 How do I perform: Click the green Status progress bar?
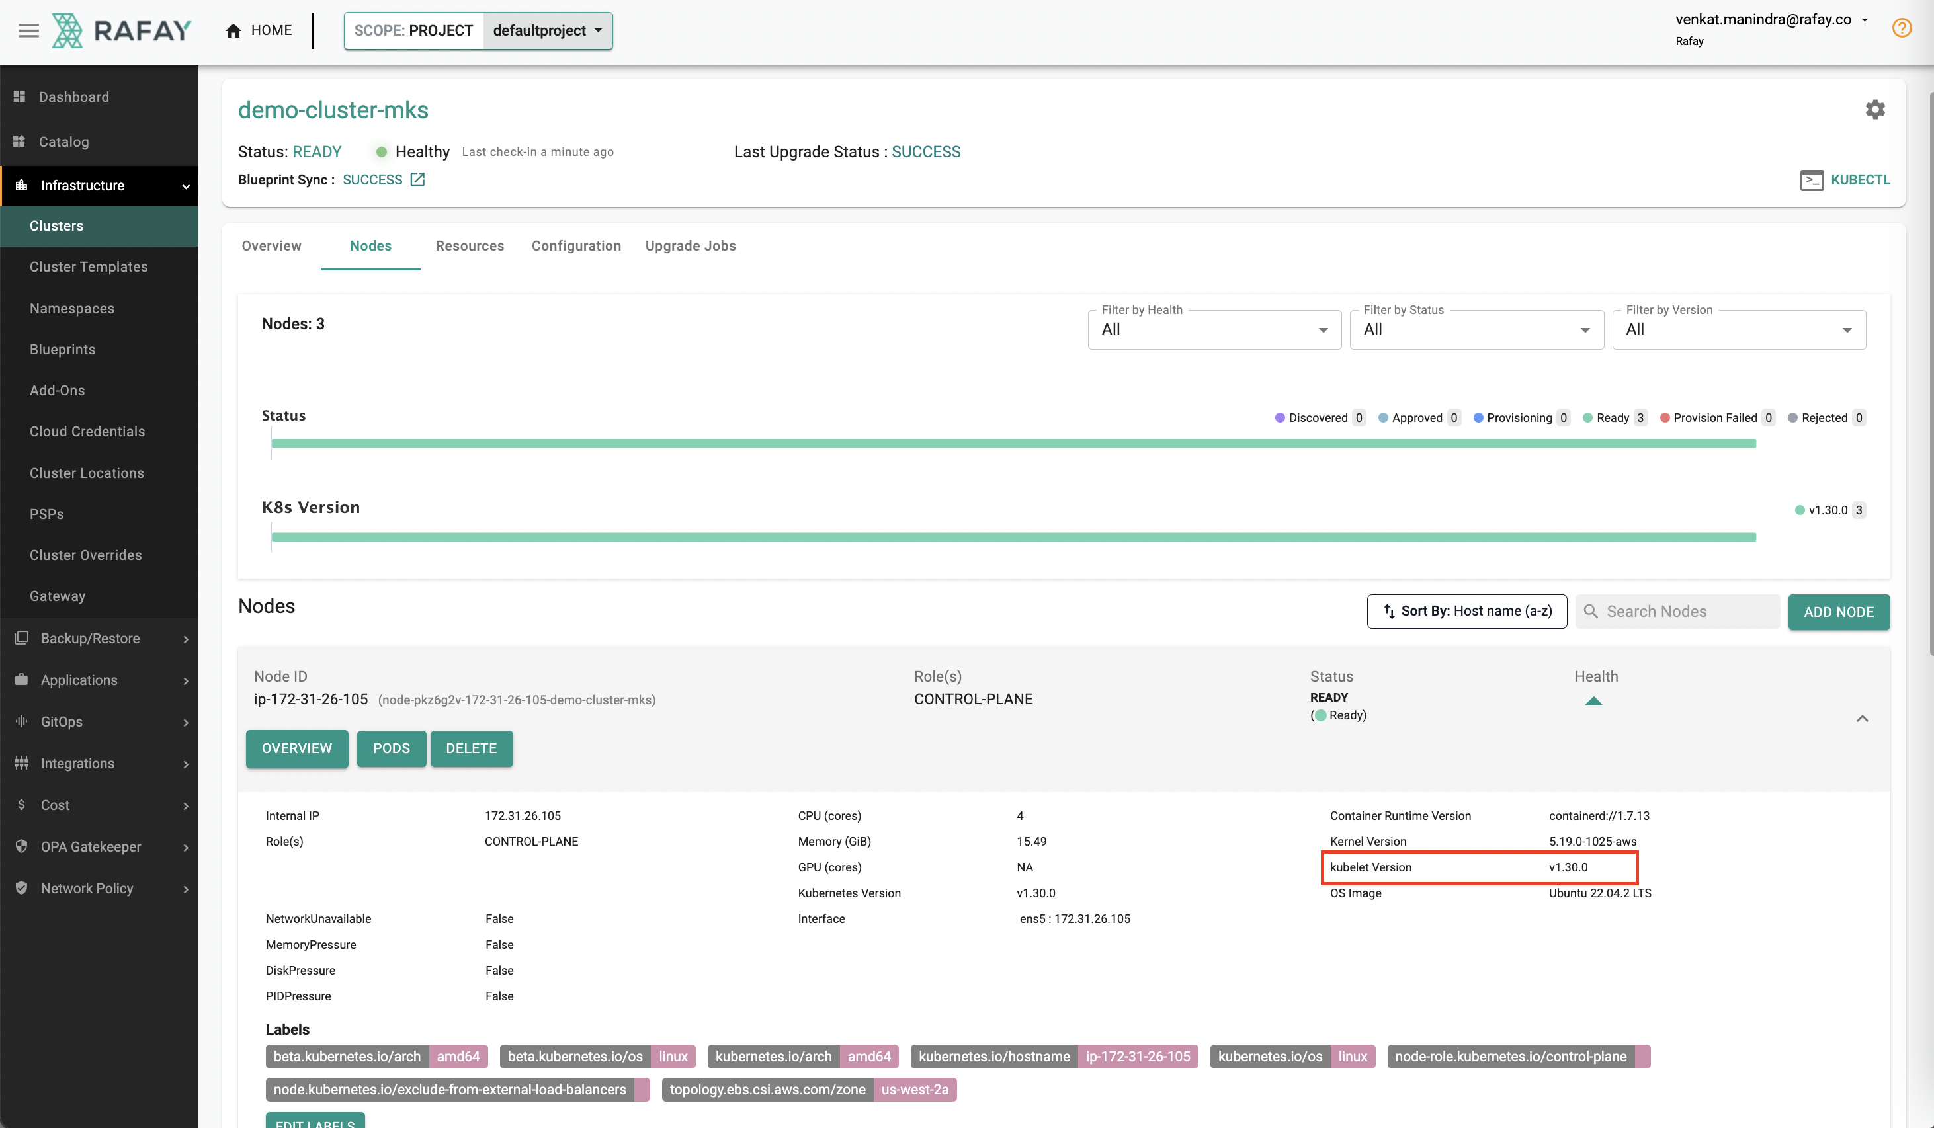1013,444
